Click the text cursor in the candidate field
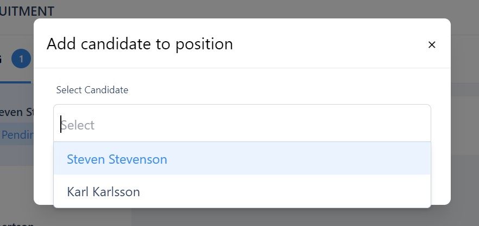The width and height of the screenshot is (479, 226). coord(61,125)
